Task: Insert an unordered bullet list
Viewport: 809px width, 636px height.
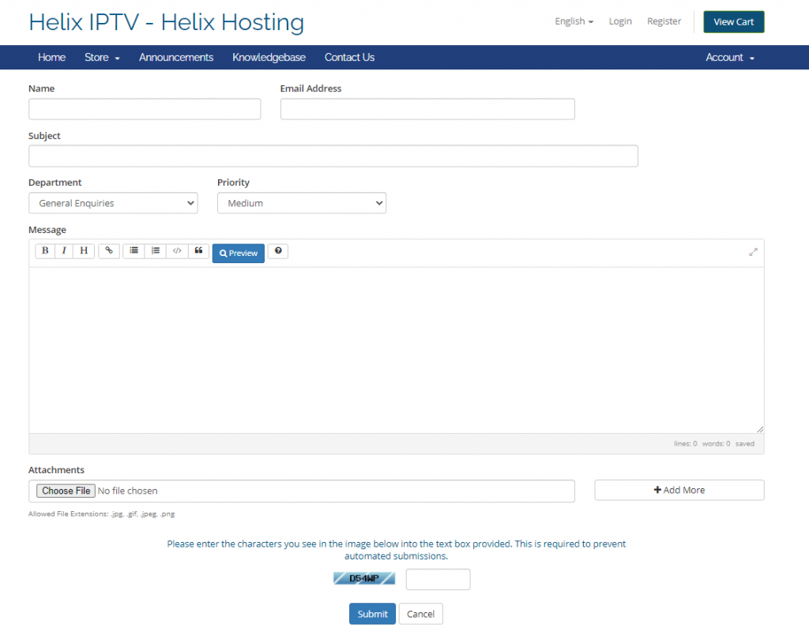Action: click(x=134, y=250)
